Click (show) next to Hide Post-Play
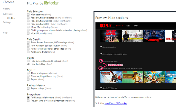This screenshot has height=107, width=176. click(49, 64)
